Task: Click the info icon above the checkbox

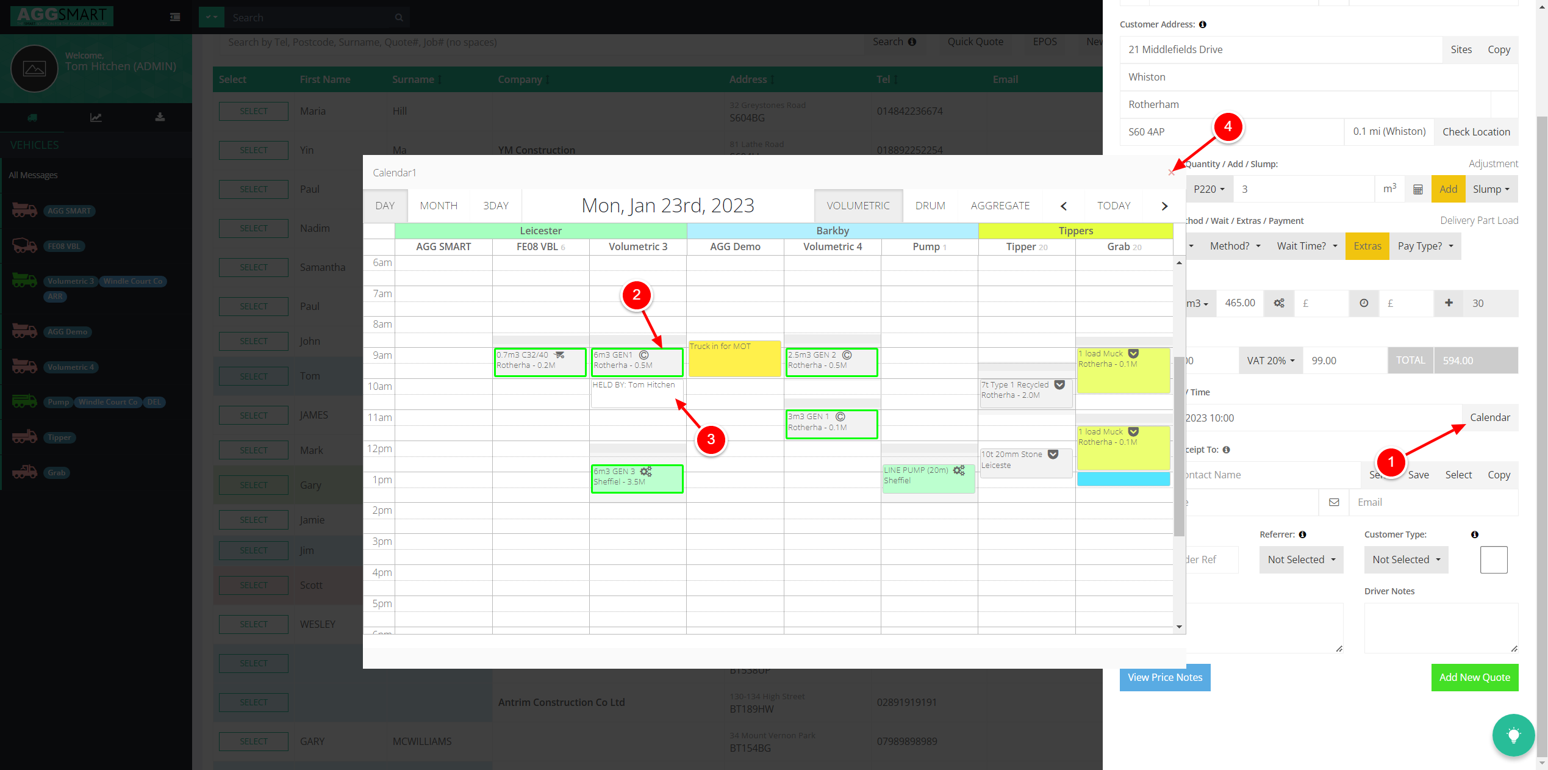Action: coord(1475,534)
